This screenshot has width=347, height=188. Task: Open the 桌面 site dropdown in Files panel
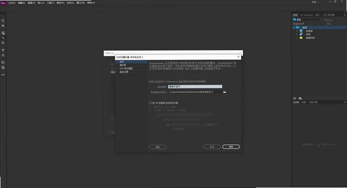click(x=308, y=19)
